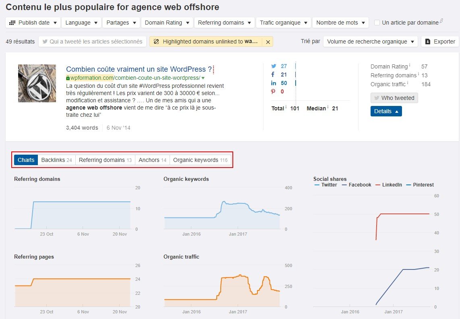This screenshot has width=460, height=319.
Task: Open the Organic keywords 116 tab
Action: click(x=200, y=160)
